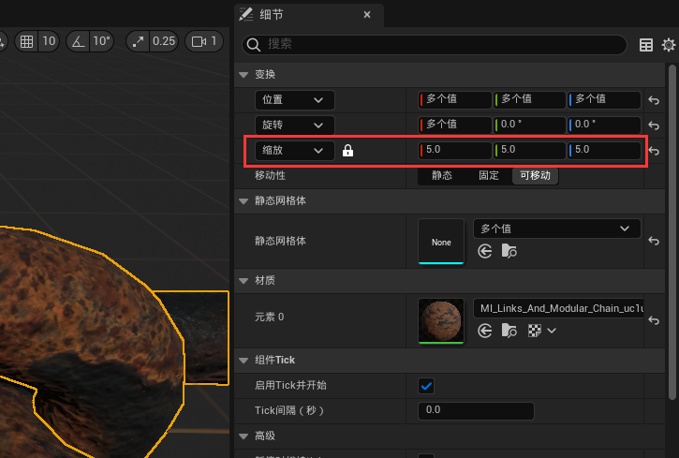
Task: Reset scale to default arrow
Action: [654, 151]
